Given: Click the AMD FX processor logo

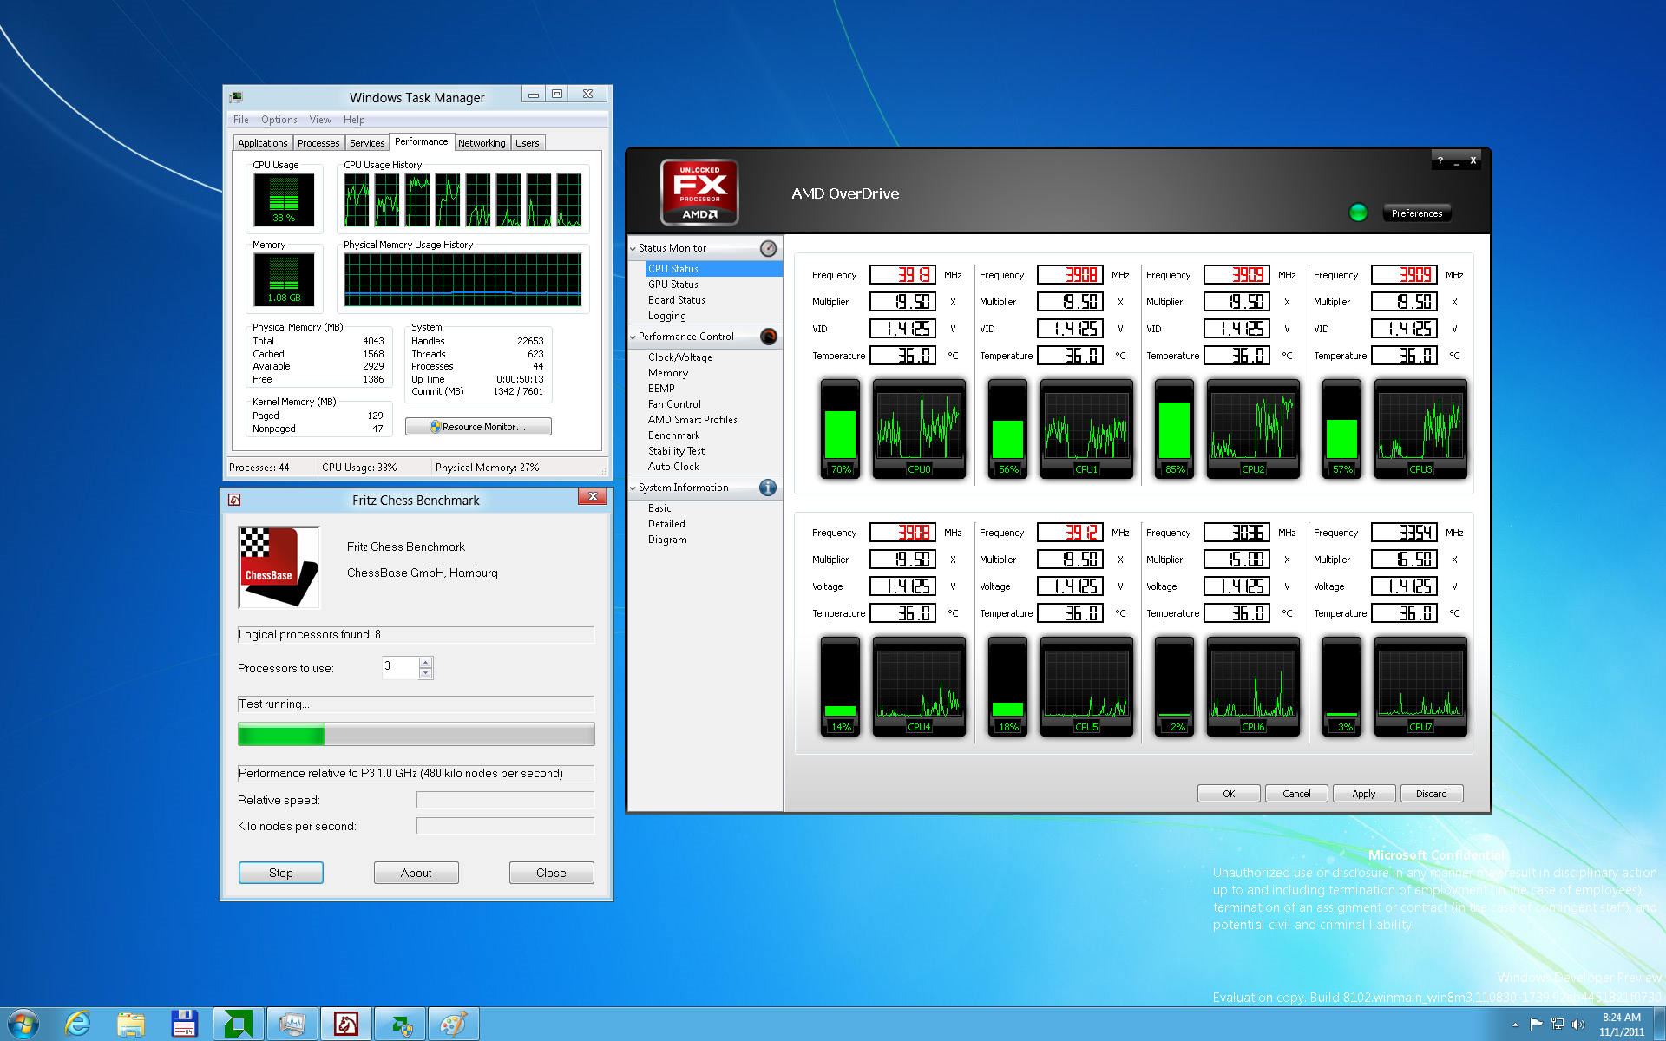Looking at the screenshot, I should click(x=699, y=192).
